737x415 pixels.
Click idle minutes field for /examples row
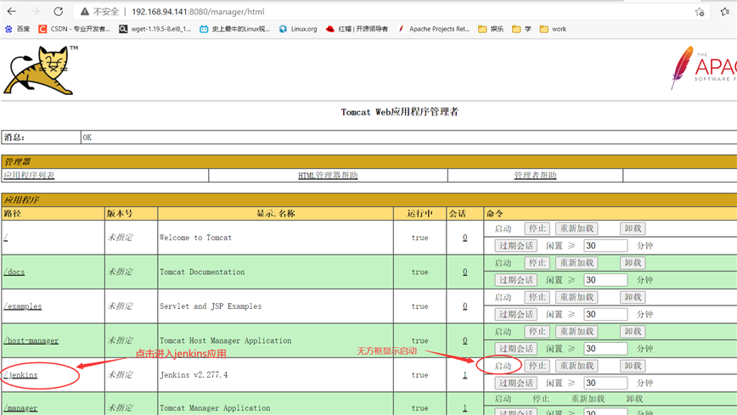point(605,314)
